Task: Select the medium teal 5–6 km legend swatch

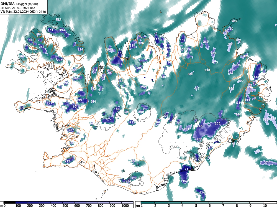Action: (x=202, y=202)
